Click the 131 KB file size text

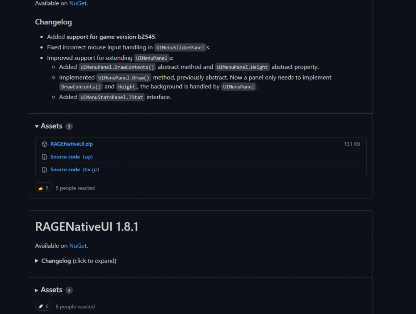pos(352,144)
